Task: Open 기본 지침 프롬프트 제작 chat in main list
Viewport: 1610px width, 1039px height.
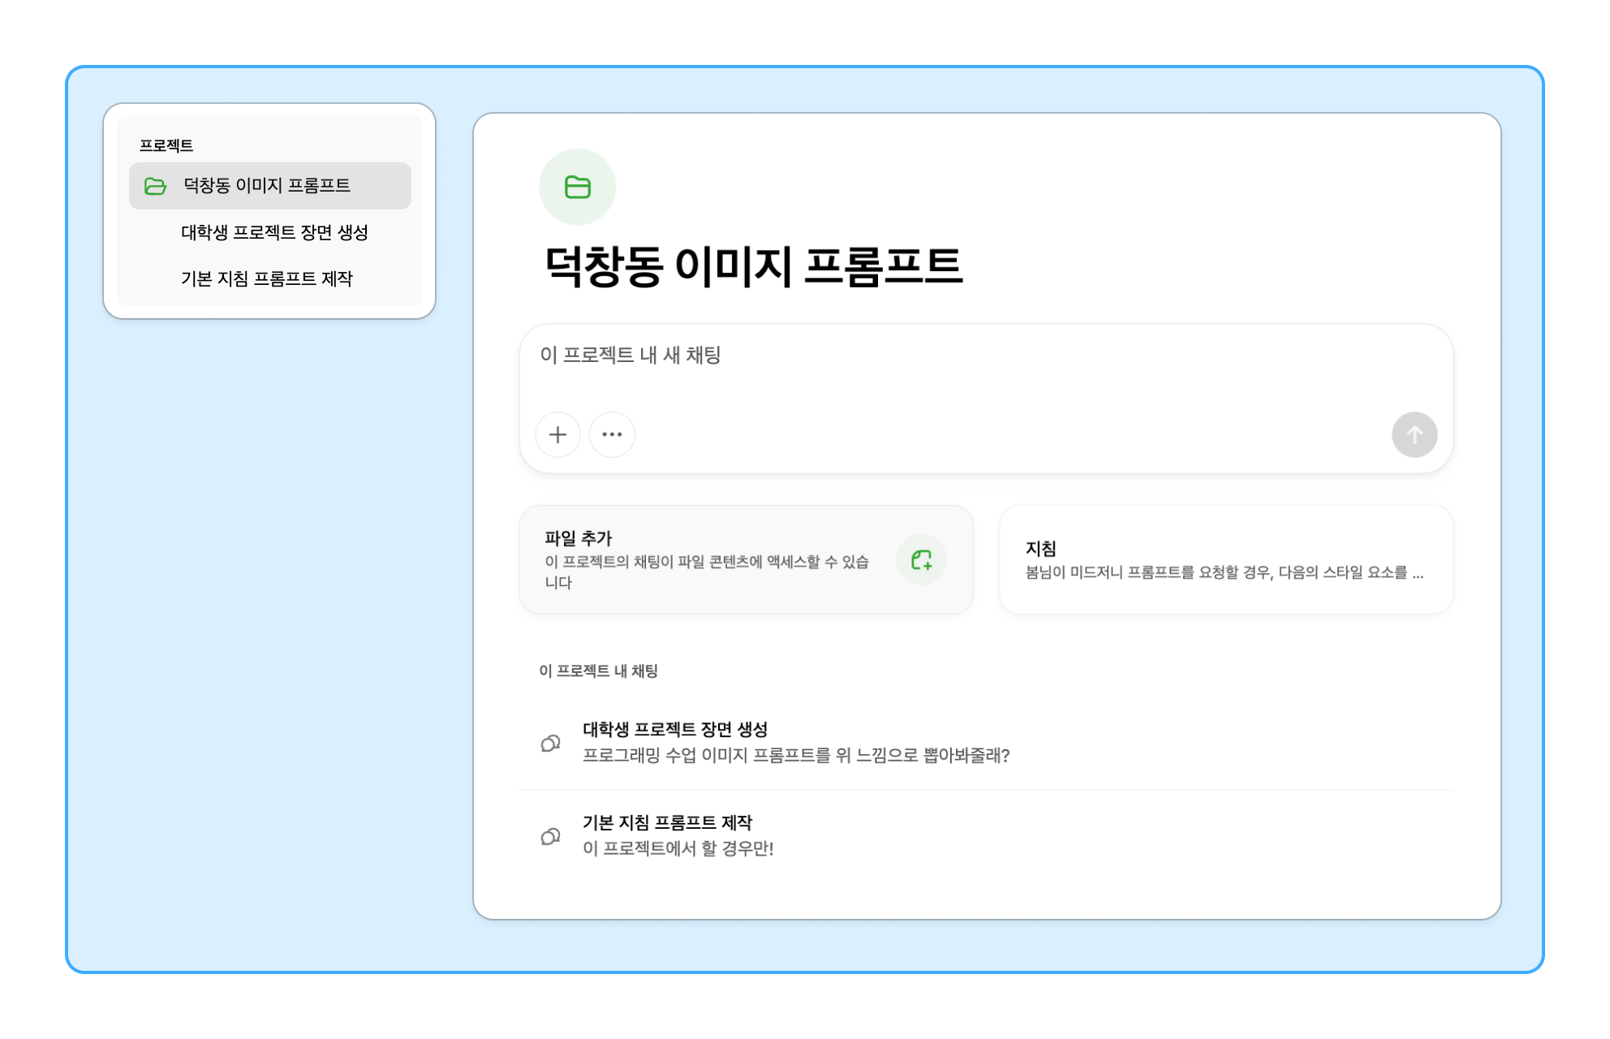Action: pos(667,823)
